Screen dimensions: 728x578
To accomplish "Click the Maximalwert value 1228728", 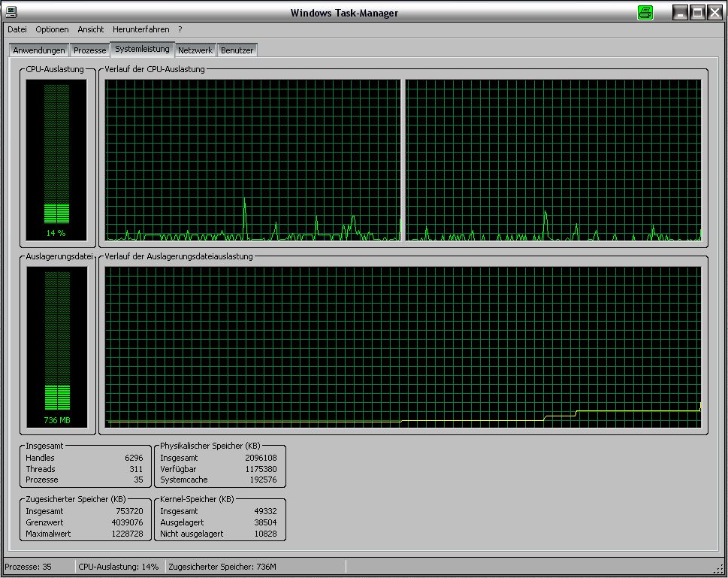I will pos(127,534).
